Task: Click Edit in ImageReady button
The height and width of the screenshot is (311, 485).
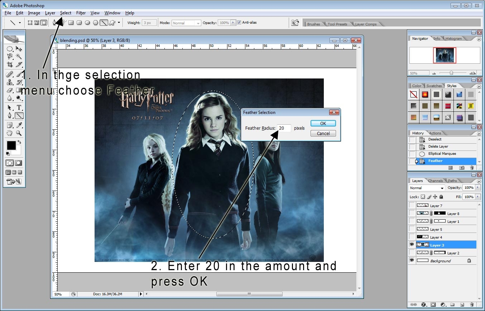Action: 14,182
